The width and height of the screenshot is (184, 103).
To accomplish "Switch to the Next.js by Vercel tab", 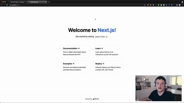I will [18, 2].
